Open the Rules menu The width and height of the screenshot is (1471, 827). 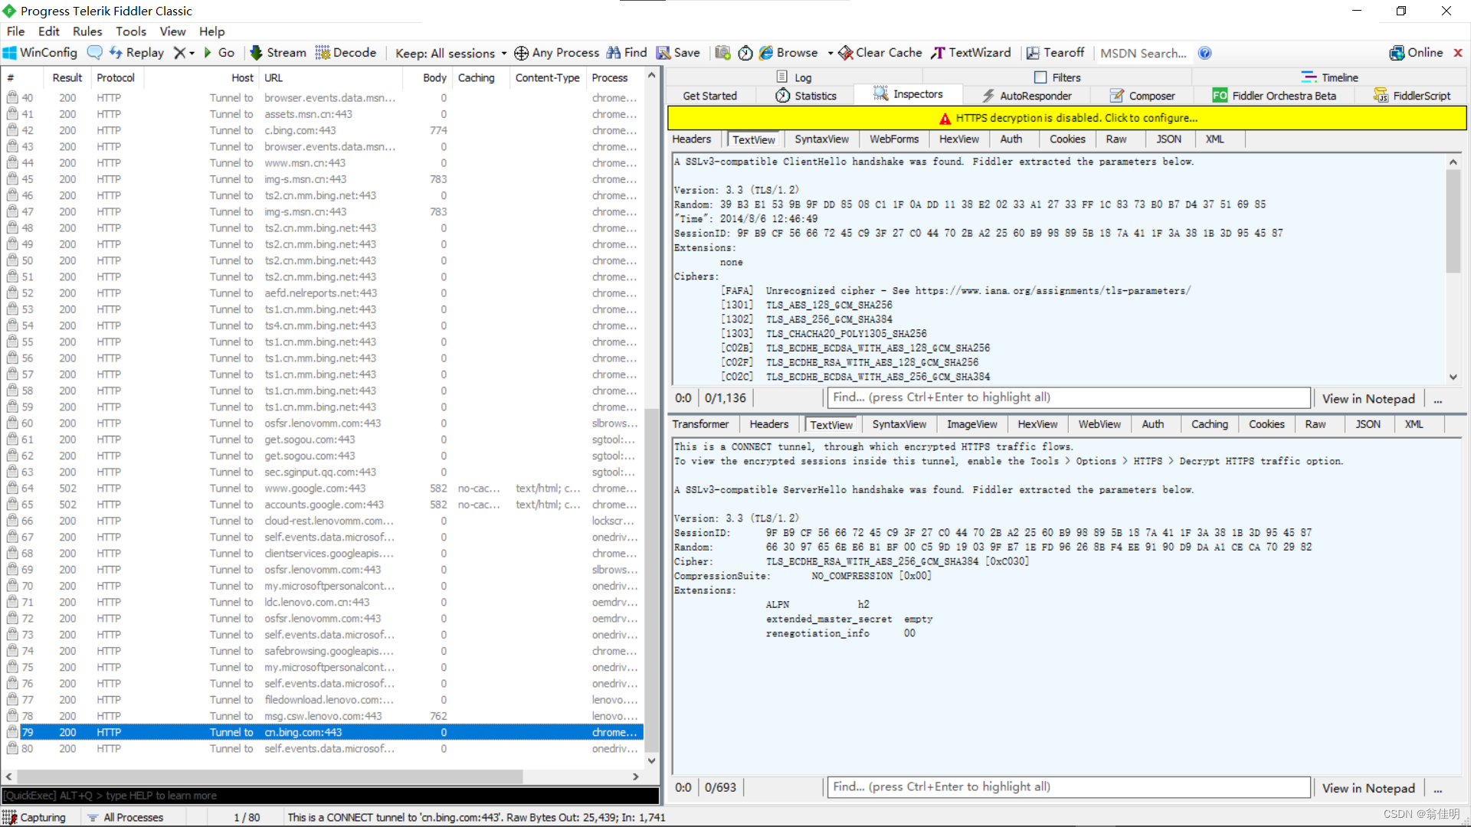pos(87,31)
